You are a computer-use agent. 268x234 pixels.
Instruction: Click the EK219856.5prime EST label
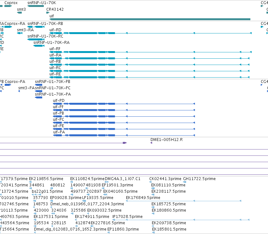46,179
